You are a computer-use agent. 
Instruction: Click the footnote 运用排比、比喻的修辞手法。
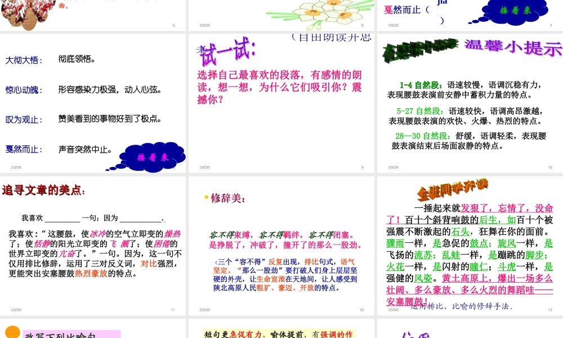coord(462,306)
